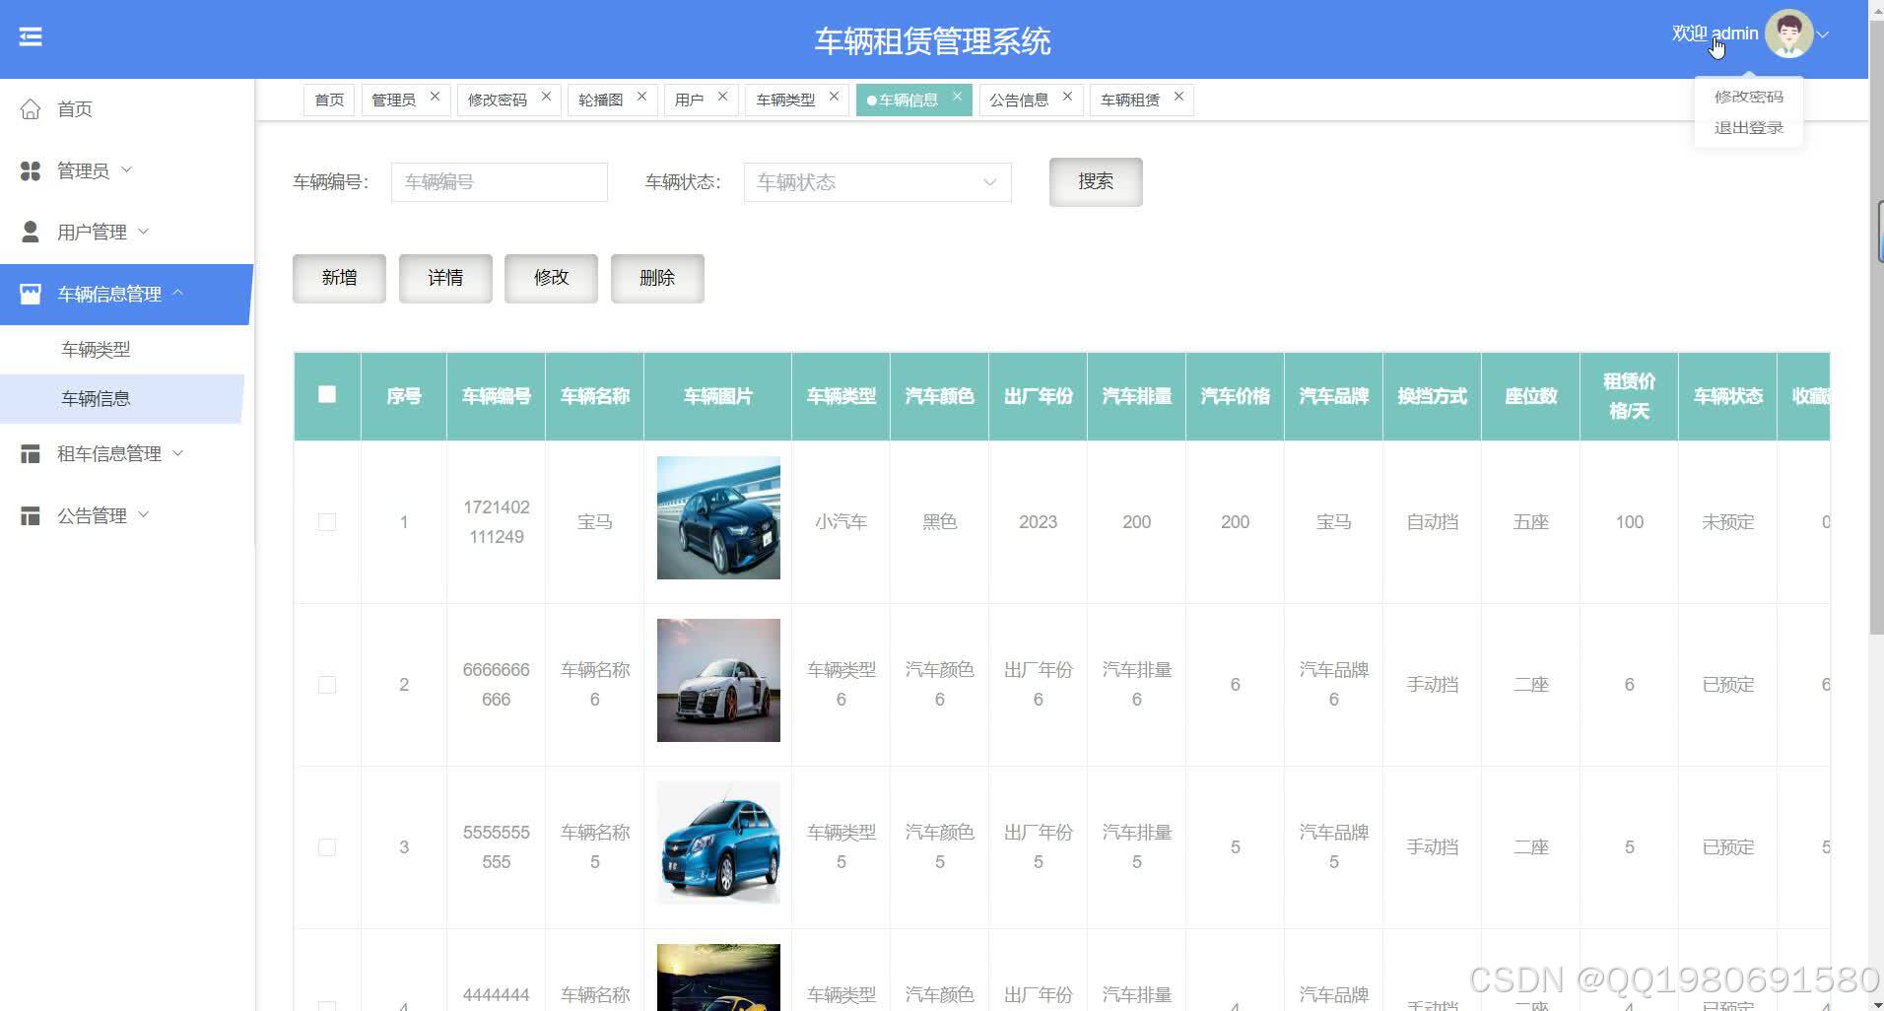
Task: Toggle the select-all checkbox in table header
Action: click(x=327, y=394)
